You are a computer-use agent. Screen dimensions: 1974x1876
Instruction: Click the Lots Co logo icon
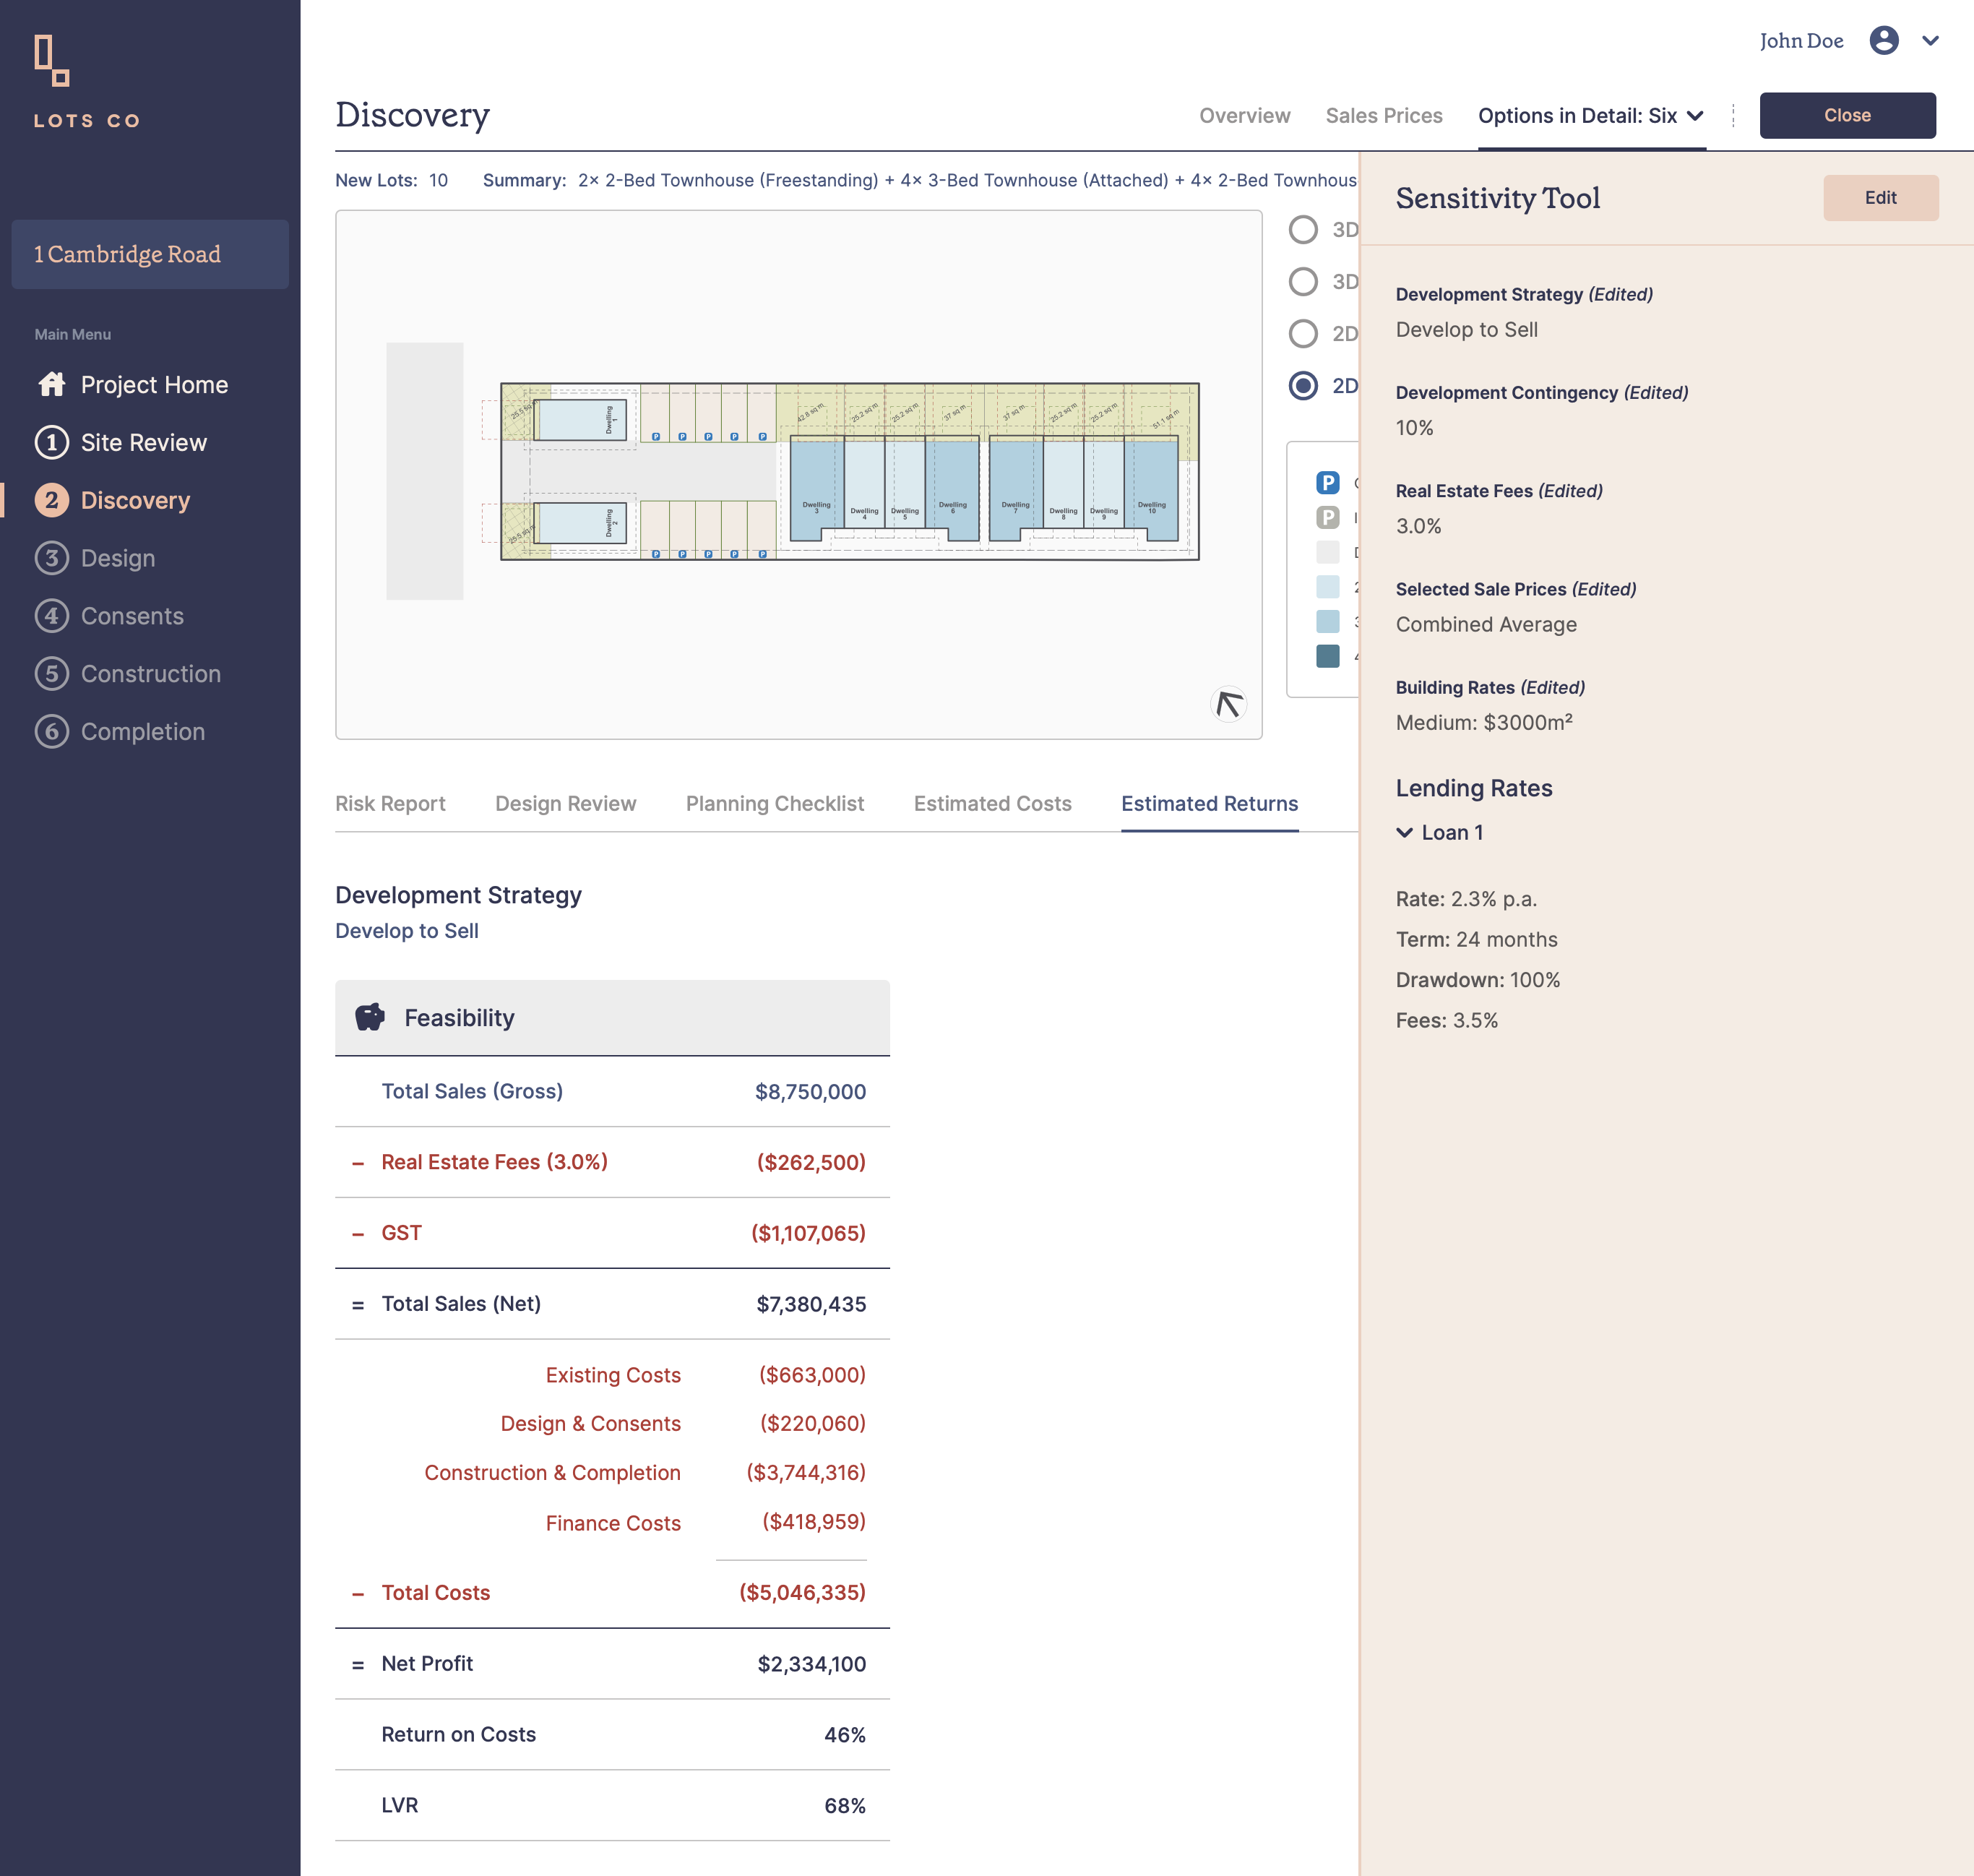tap(52, 60)
